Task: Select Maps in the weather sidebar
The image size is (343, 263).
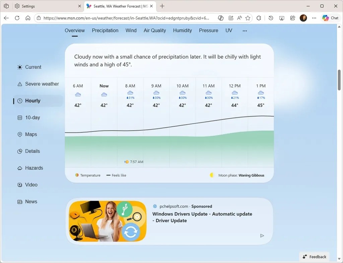Action: [31, 134]
